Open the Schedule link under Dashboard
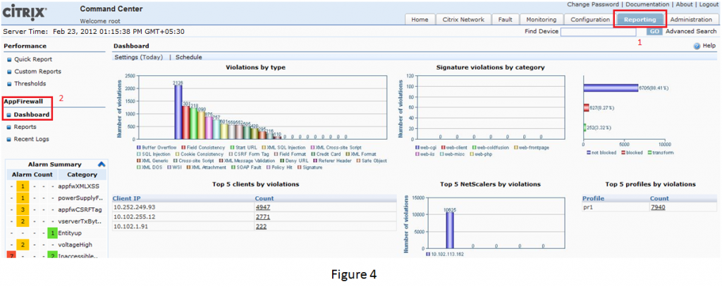The image size is (722, 287). [x=188, y=56]
